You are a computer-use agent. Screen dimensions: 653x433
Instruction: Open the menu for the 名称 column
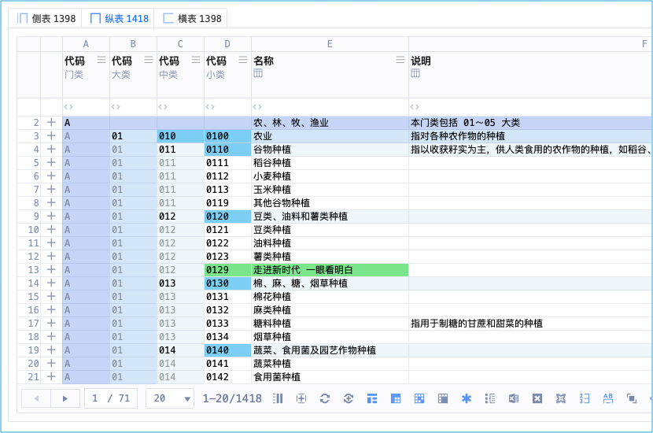(400, 60)
